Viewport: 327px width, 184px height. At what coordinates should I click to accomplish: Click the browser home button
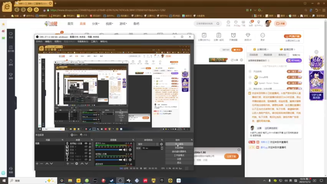pos(36,10)
